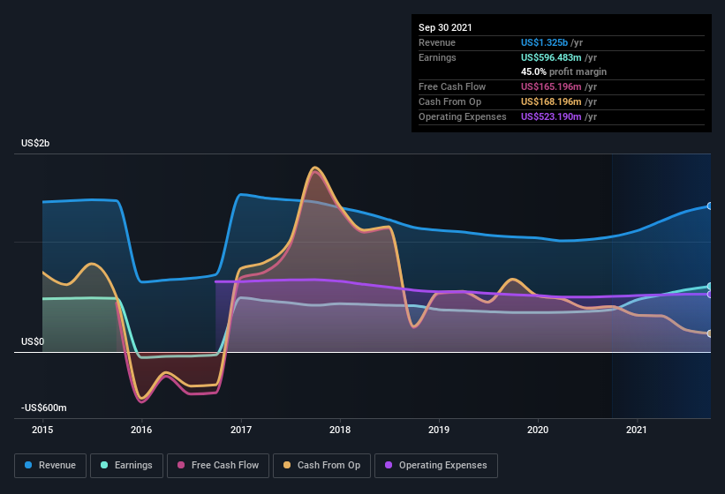The height and width of the screenshot is (494, 725).
Task: Select the Cash From Op endpoint marker
Action: pyautogui.click(x=710, y=333)
